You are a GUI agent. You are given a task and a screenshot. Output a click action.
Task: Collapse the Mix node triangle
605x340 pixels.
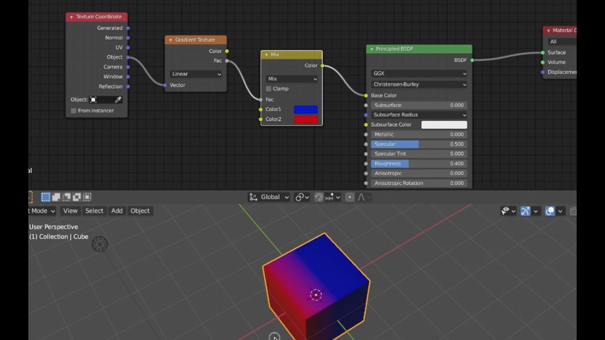click(x=267, y=55)
